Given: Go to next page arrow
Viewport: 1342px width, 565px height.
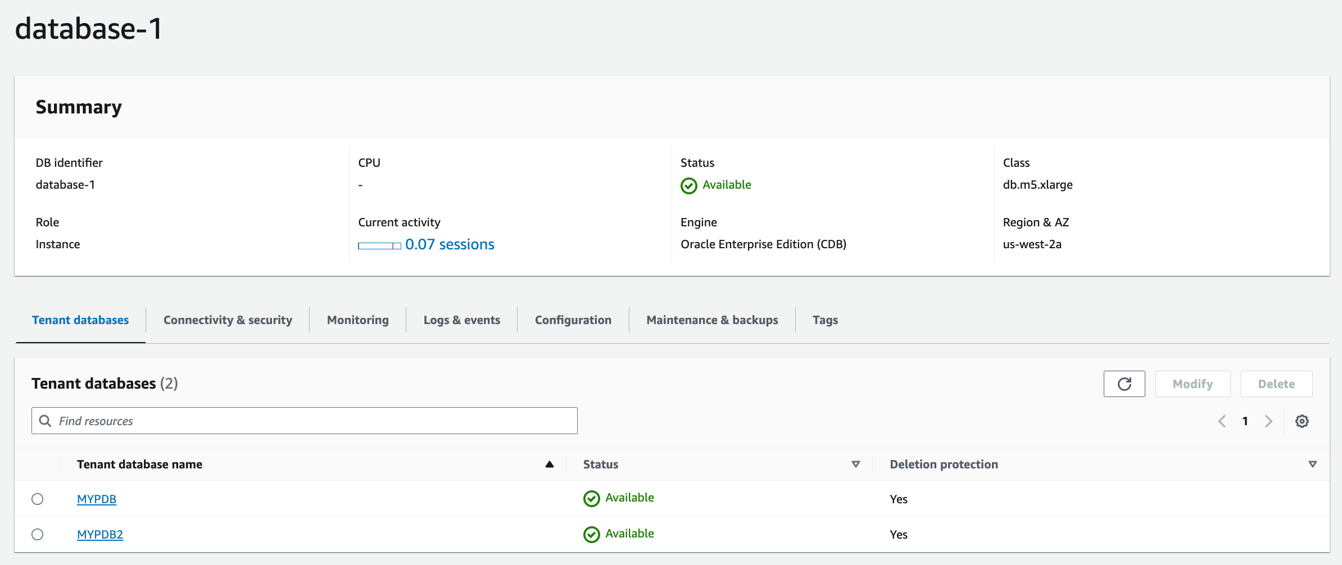Looking at the screenshot, I should point(1268,421).
